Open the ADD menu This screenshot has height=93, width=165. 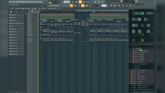point(17,2)
